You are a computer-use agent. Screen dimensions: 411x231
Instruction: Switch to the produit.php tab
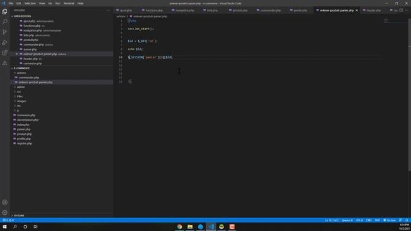point(240,10)
